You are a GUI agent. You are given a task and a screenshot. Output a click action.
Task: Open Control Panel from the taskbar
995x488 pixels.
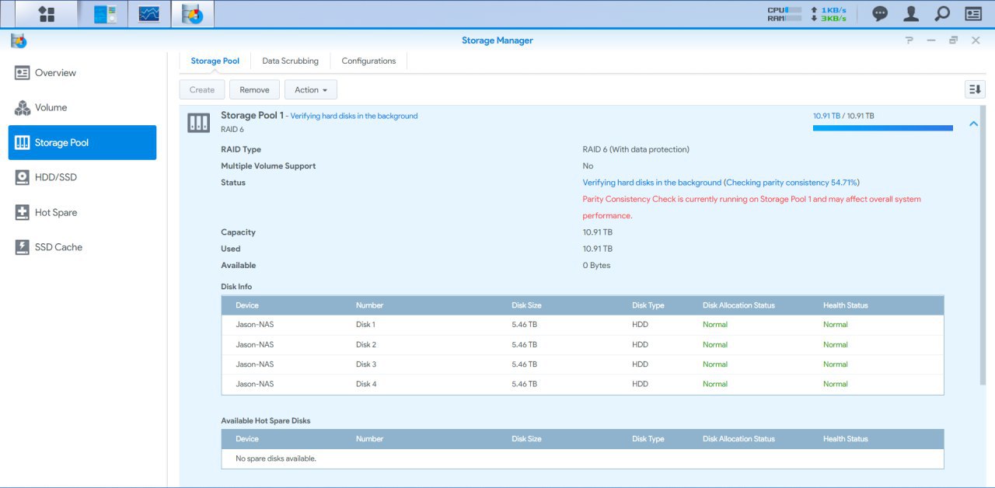105,14
